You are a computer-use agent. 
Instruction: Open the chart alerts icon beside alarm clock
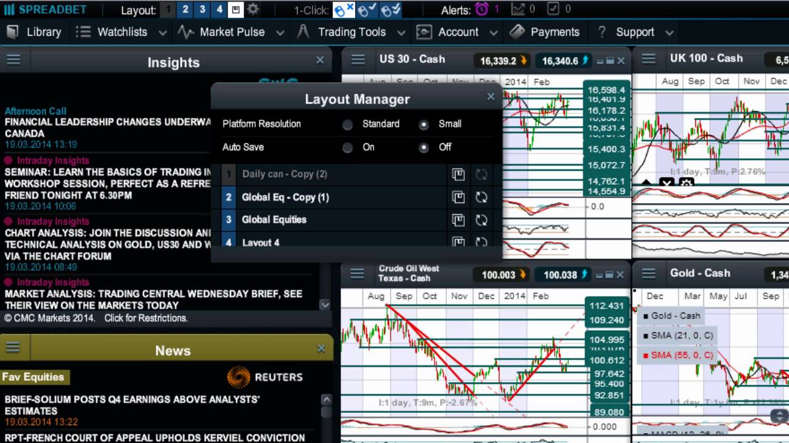point(518,9)
